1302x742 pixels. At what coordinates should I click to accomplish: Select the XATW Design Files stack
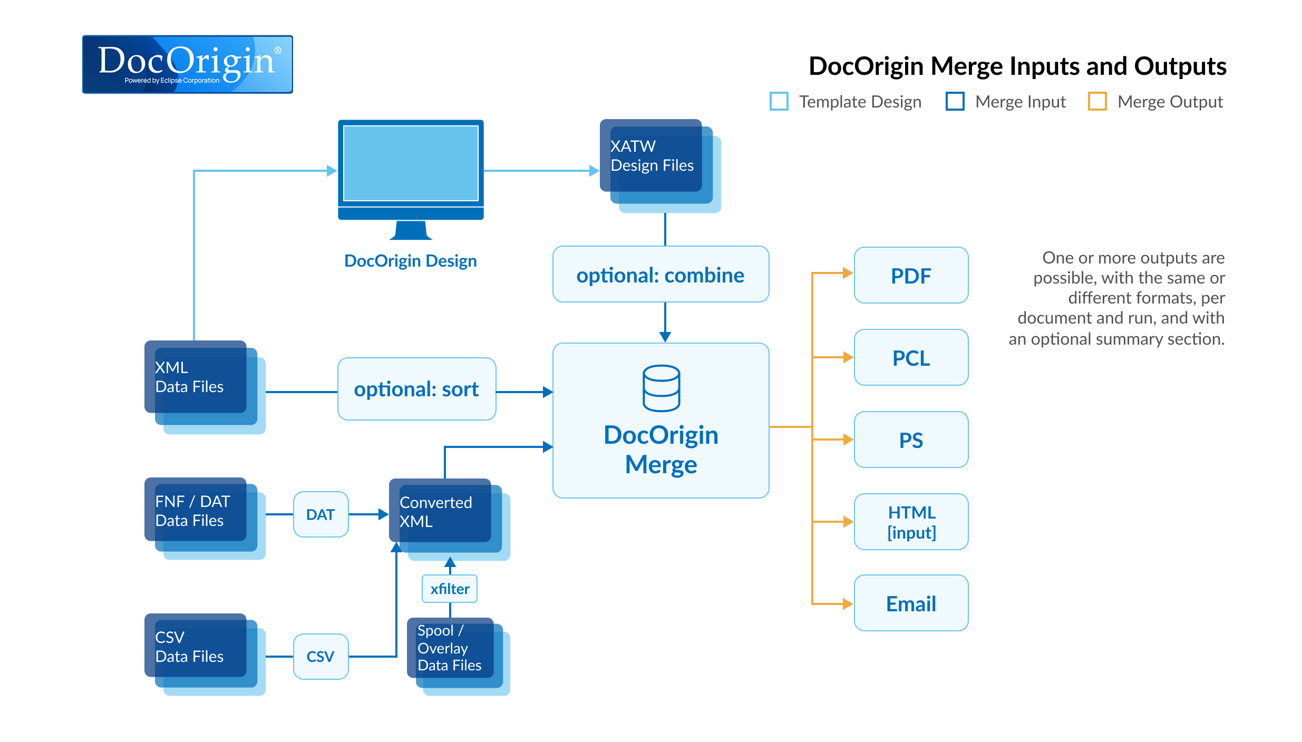[653, 157]
